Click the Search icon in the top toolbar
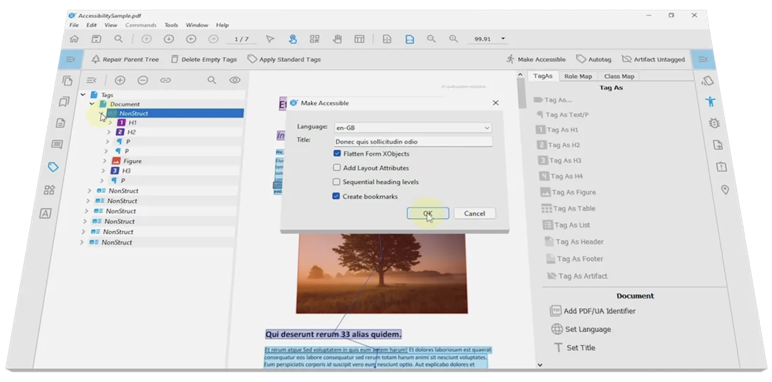772x382 pixels. coord(118,39)
